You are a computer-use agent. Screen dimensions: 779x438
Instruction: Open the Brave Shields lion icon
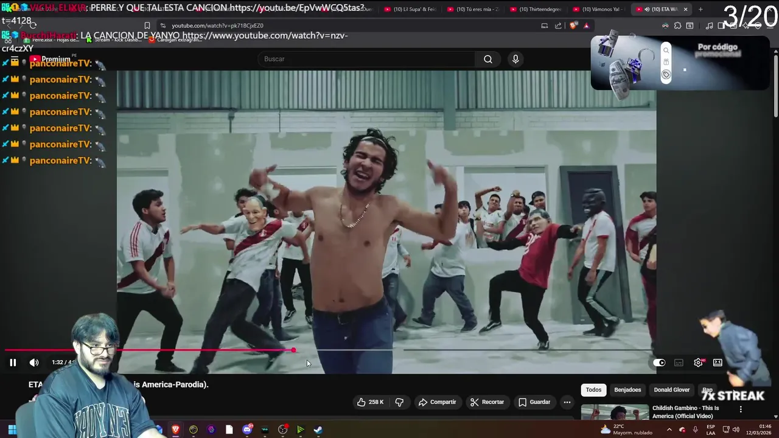coord(573,26)
